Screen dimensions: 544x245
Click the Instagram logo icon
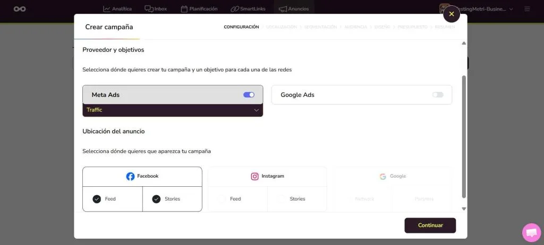(x=254, y=176)
